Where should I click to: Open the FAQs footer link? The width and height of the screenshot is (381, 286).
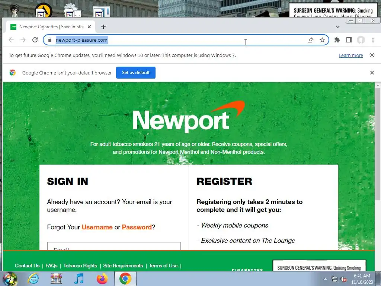point(51,266)
